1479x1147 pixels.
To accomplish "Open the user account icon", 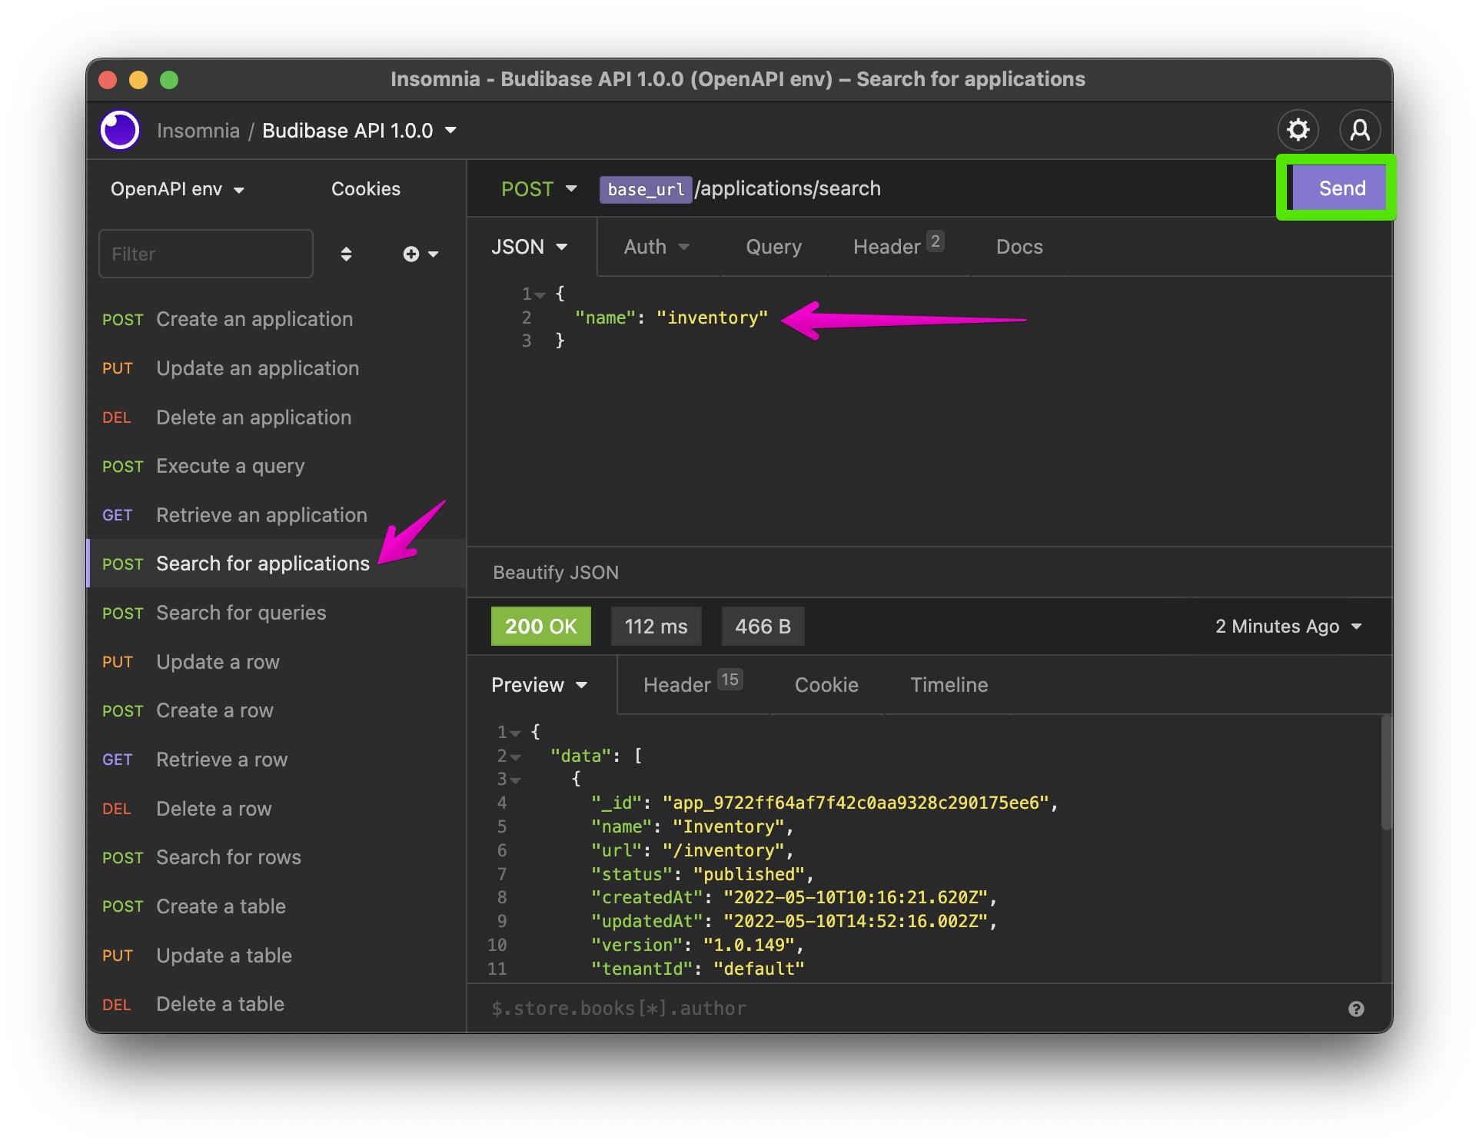I will (x=1360, y=130).
